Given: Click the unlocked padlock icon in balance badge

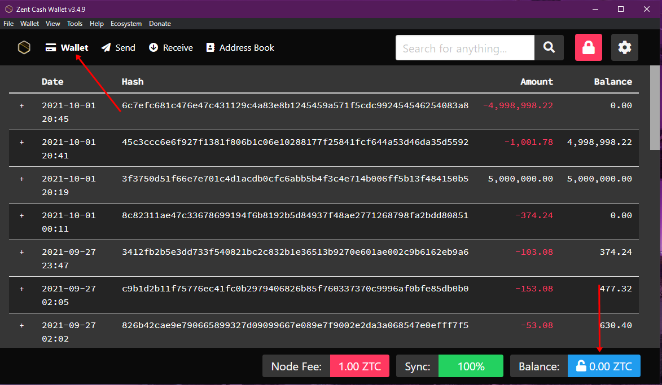Looking at the screenshot, I should [581, 365].
